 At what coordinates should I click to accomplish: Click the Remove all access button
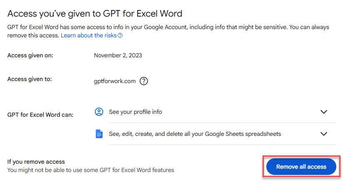(x=301, y=167)
